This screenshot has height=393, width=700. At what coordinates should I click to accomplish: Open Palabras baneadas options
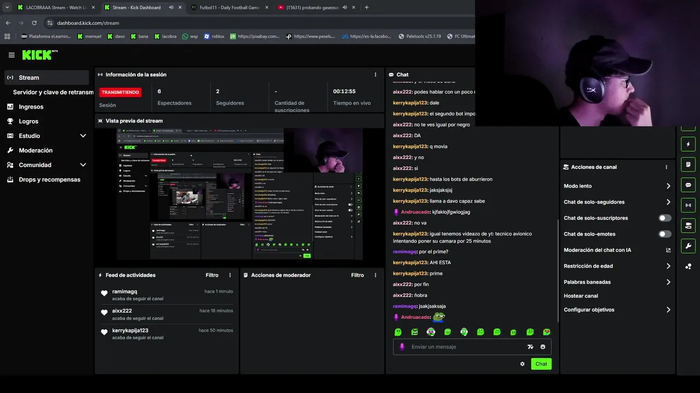[x=617, y=282]
